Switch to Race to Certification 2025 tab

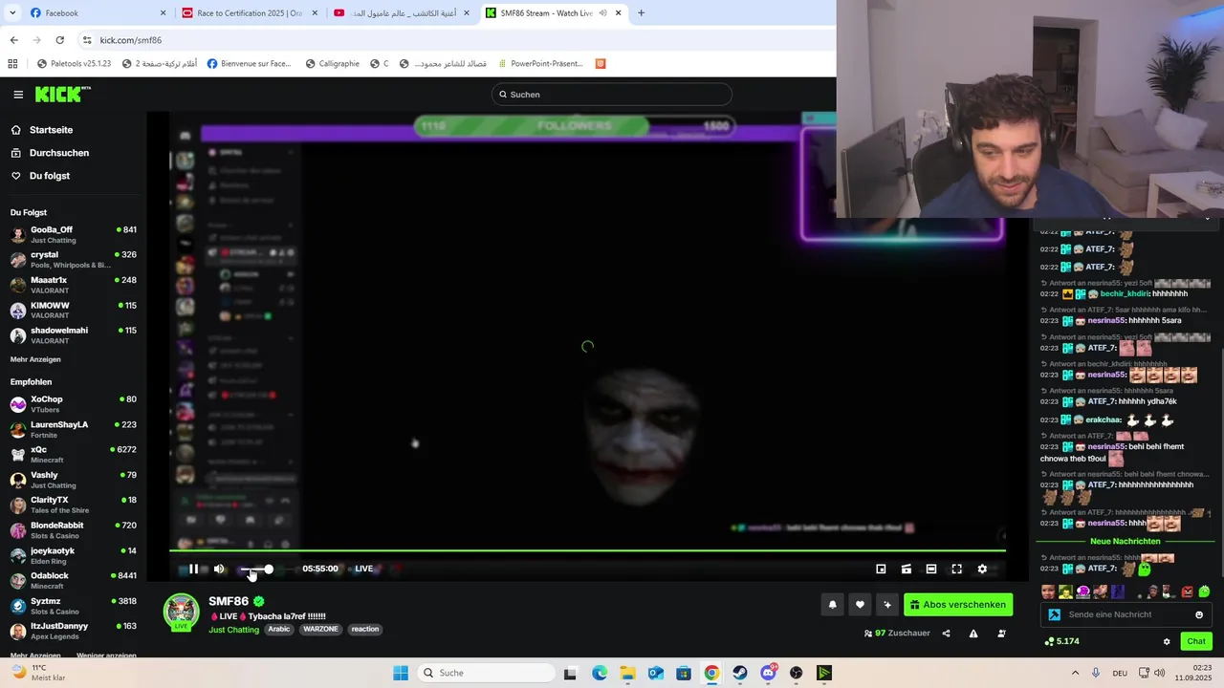(x=249, y=12)
